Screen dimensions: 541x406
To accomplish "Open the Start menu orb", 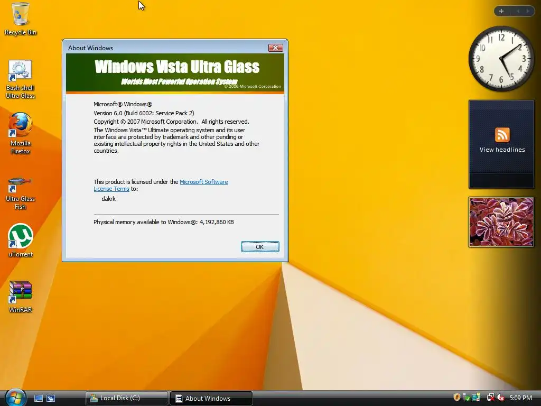I will pyautogui.click(x=15, y=398).
